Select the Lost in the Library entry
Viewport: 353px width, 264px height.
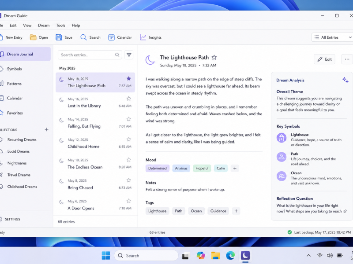click(x=95, y=103)
